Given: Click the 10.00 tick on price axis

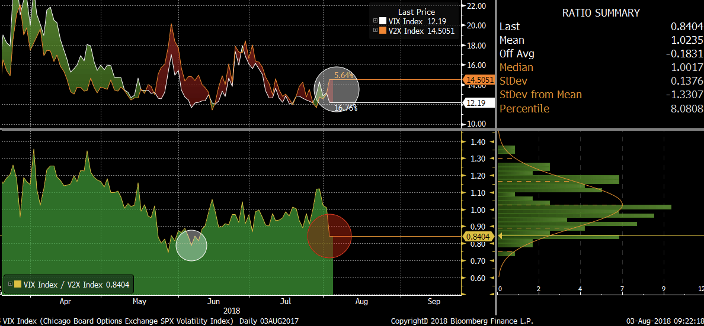Looking at the screenshot, I should [x=476, y=124].
